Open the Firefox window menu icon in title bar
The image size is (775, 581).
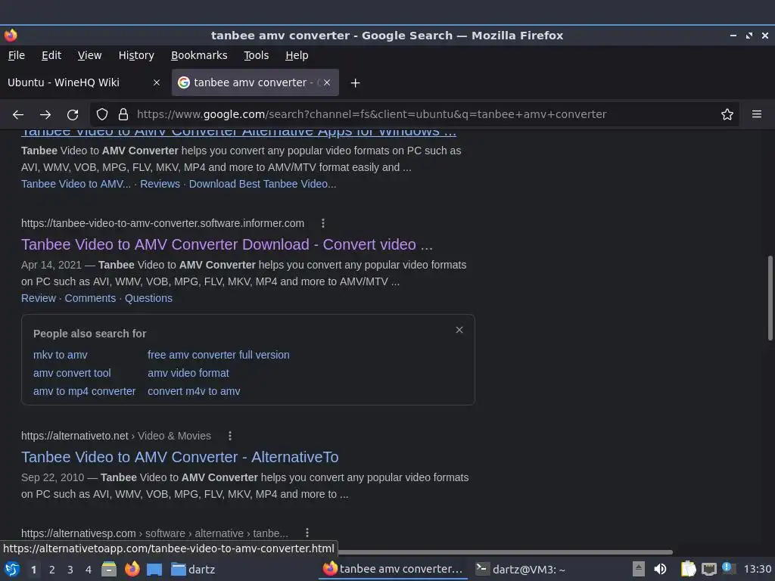[11, 36]
